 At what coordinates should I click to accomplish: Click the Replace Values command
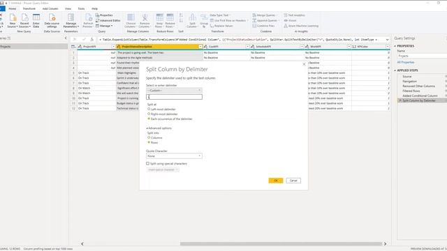pyautogui.click(x=221, y=26)
